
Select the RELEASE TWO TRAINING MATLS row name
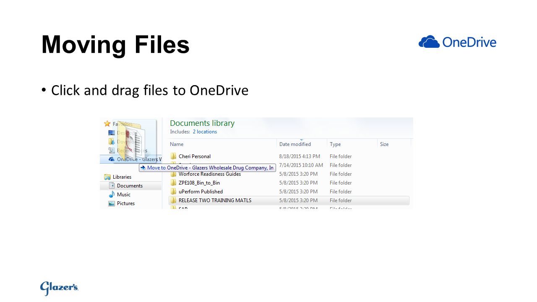[x=215, y=200]
